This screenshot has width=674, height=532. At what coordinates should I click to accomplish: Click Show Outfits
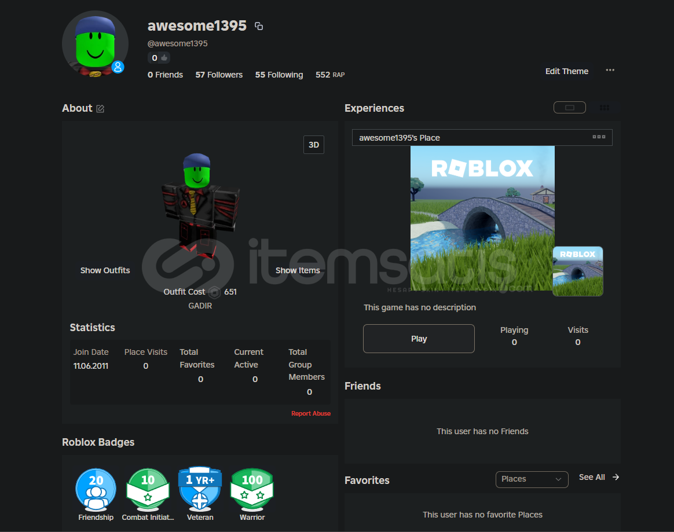105,270
